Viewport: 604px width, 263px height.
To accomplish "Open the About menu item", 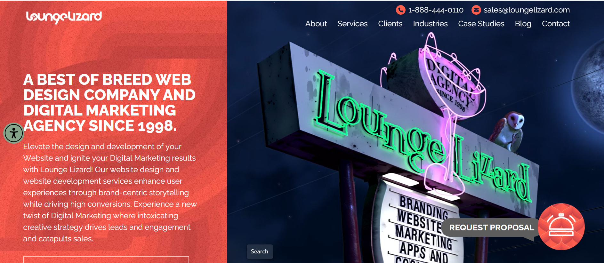I will 316,24.
